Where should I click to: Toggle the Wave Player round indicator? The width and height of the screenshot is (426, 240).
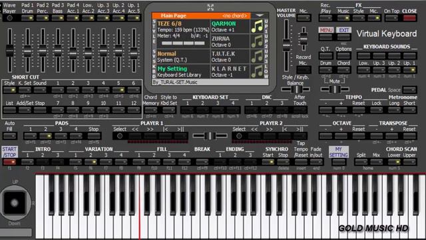10,18
